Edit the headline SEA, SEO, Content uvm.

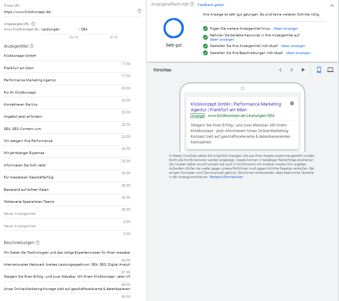click(x=67, y=129)
